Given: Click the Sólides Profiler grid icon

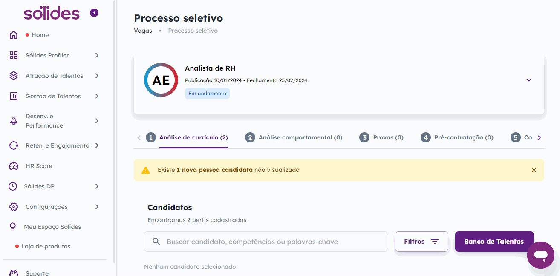Looking at the screenshot, I should (14, 55).
